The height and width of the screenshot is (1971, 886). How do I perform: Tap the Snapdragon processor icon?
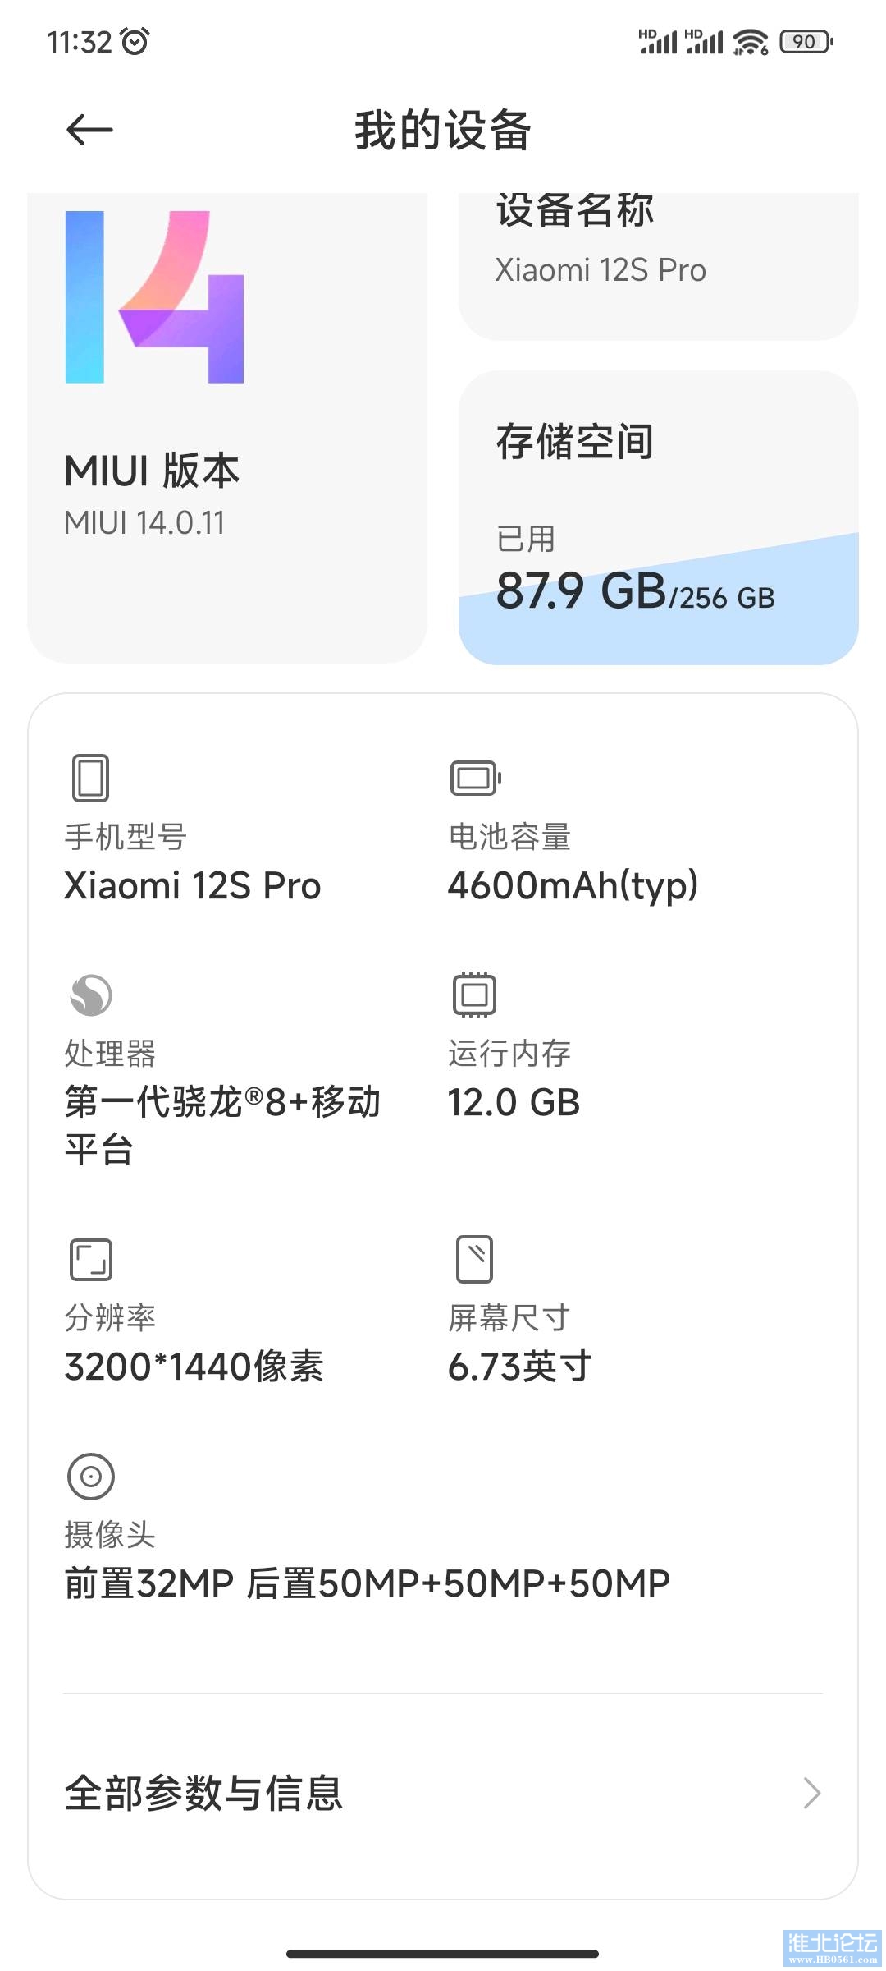[90, 995]
